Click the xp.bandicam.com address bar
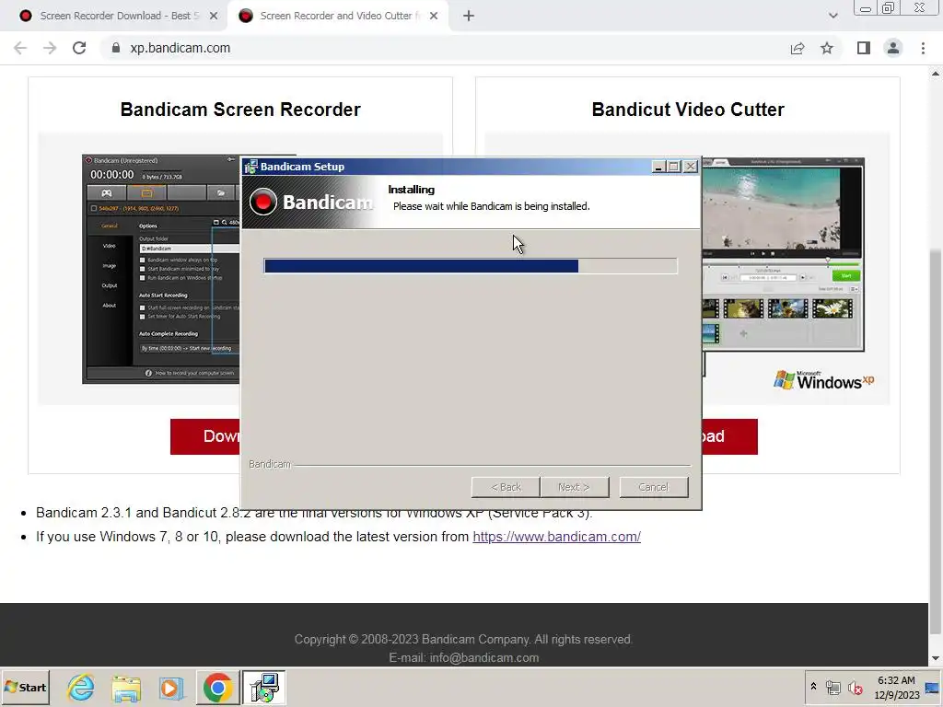This screenshot has width=943, height=707. pos(445,48)
